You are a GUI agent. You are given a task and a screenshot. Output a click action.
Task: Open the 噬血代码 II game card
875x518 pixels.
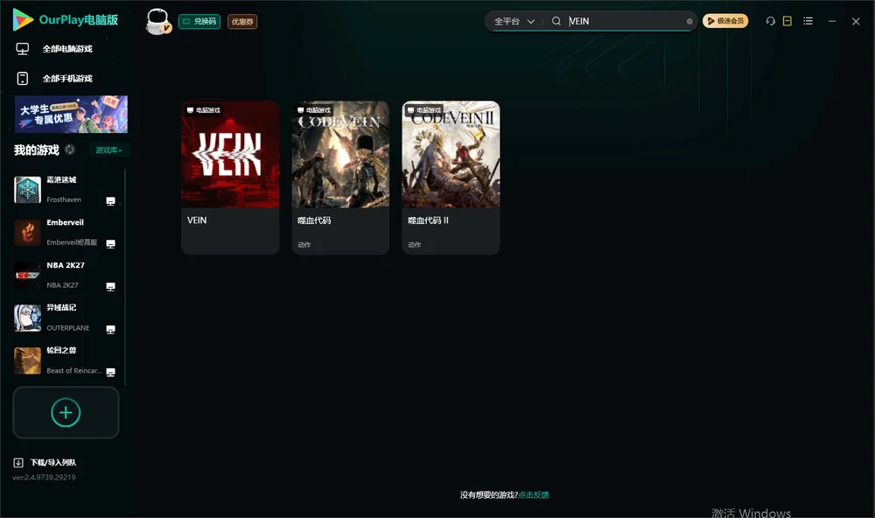pyautogui.click(x=451, y=178)
